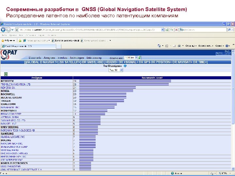235x176 pixels.
Task: Click the scrollbar down arrow
Action: click(233, 169)
